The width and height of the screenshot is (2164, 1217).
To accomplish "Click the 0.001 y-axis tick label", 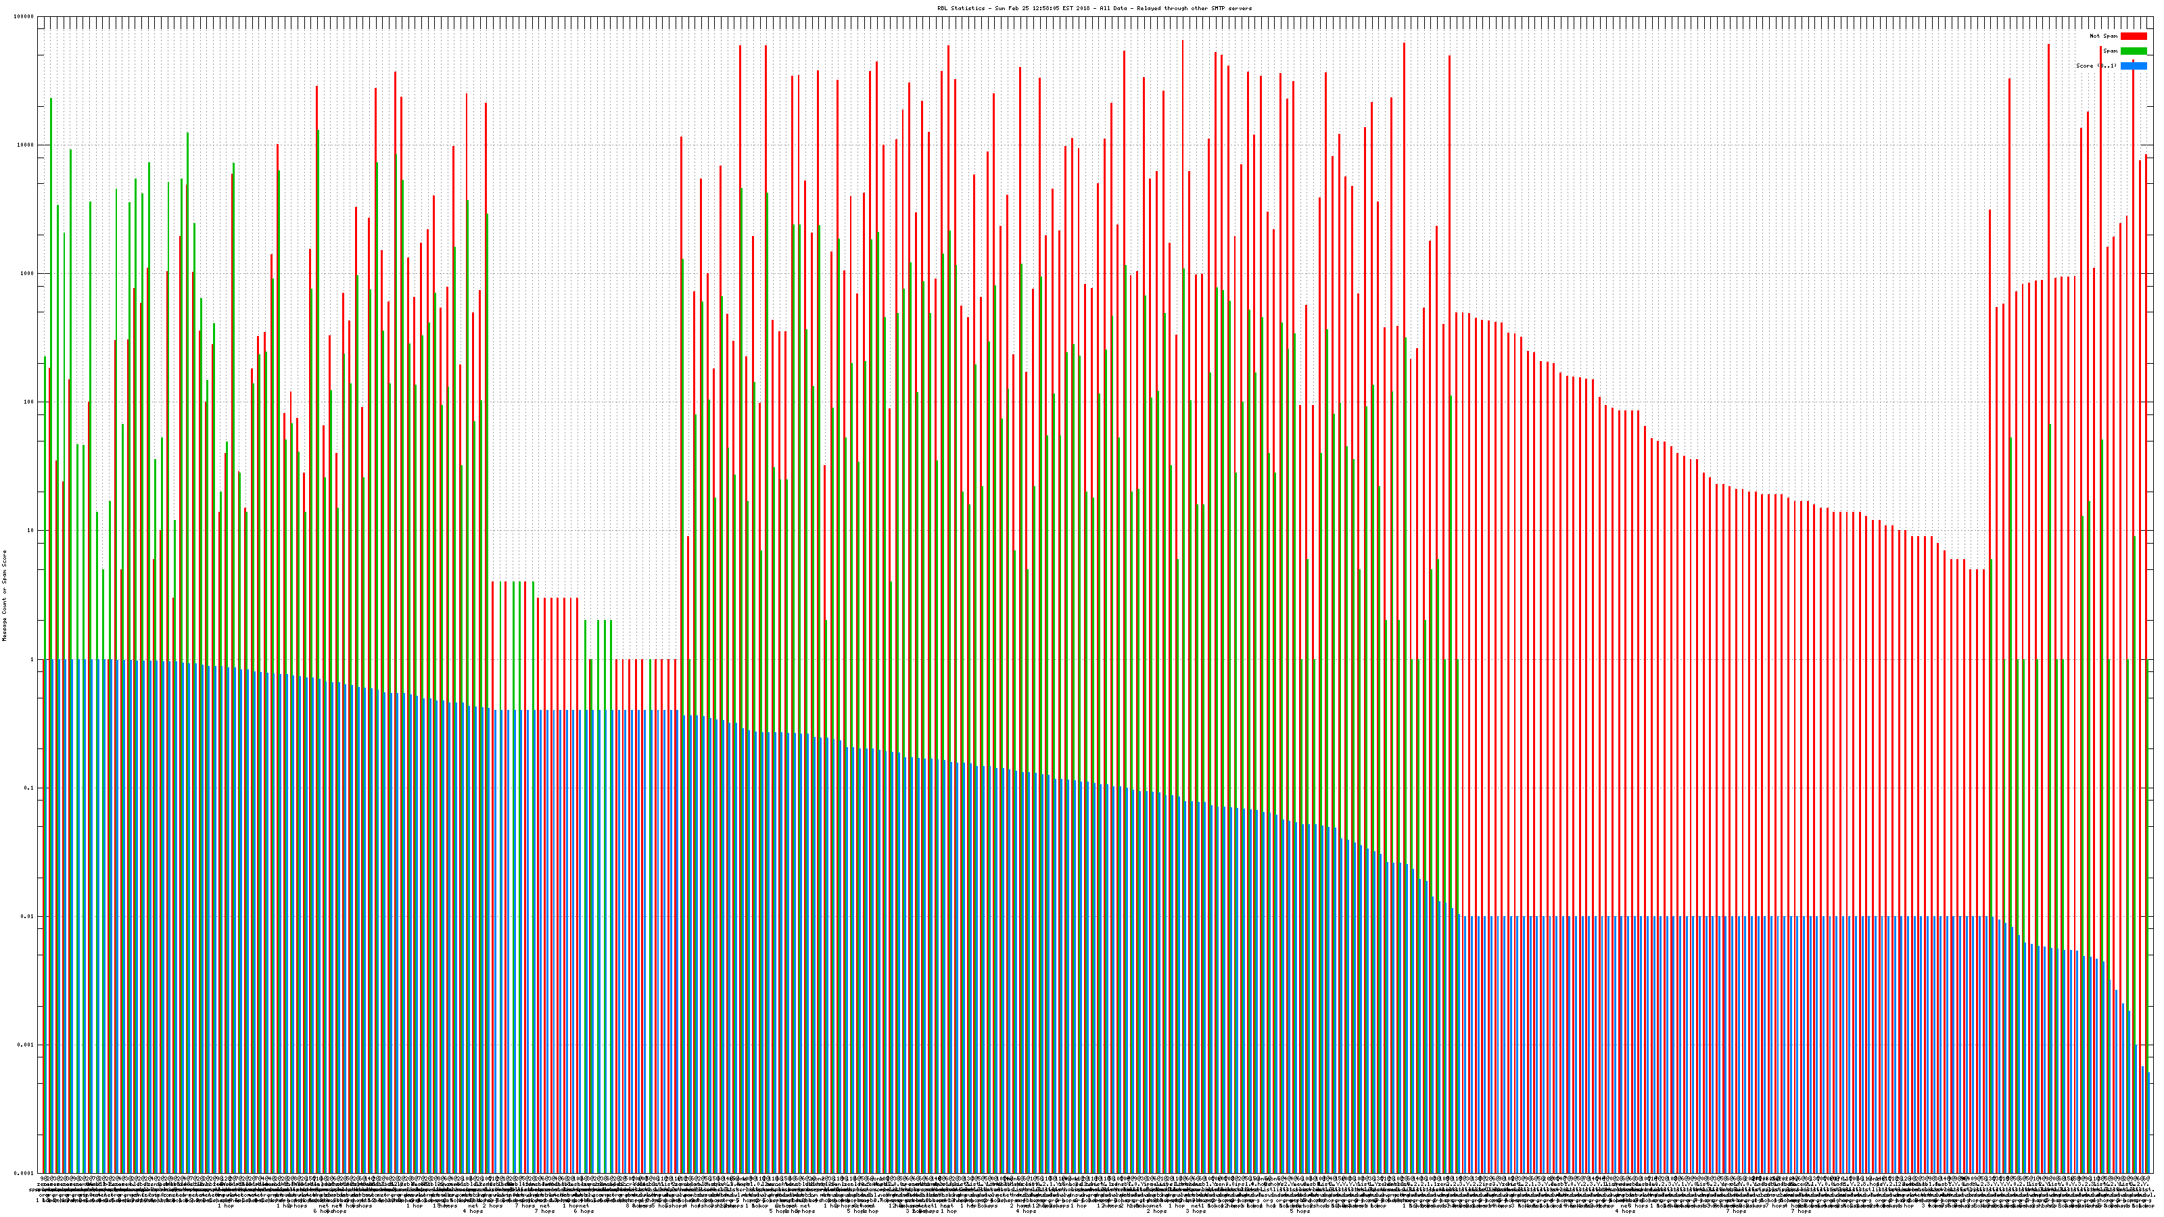I will [x=26, y=1045].
